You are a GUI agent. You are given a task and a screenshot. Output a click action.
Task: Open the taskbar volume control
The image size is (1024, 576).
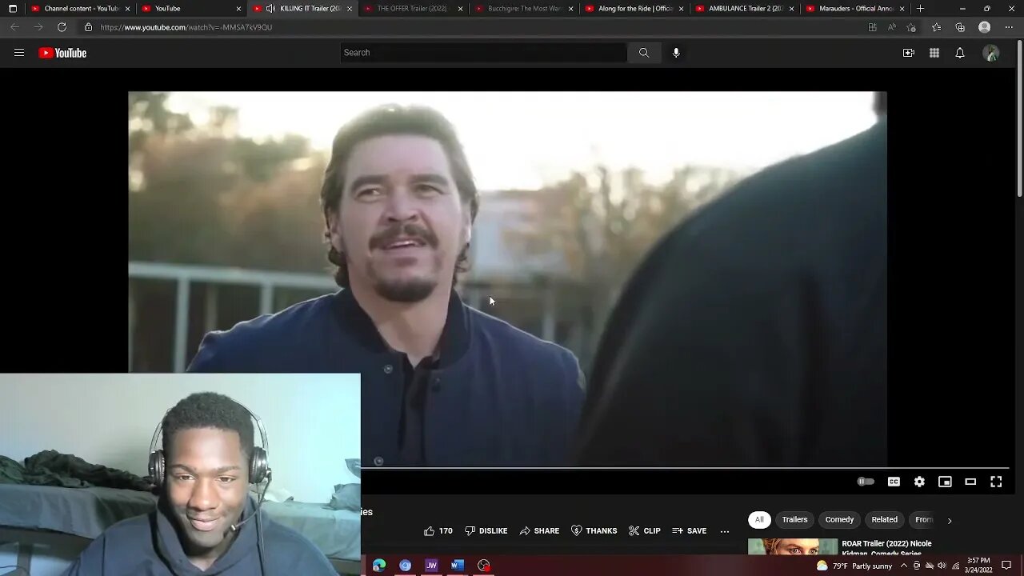click(942, 566)
